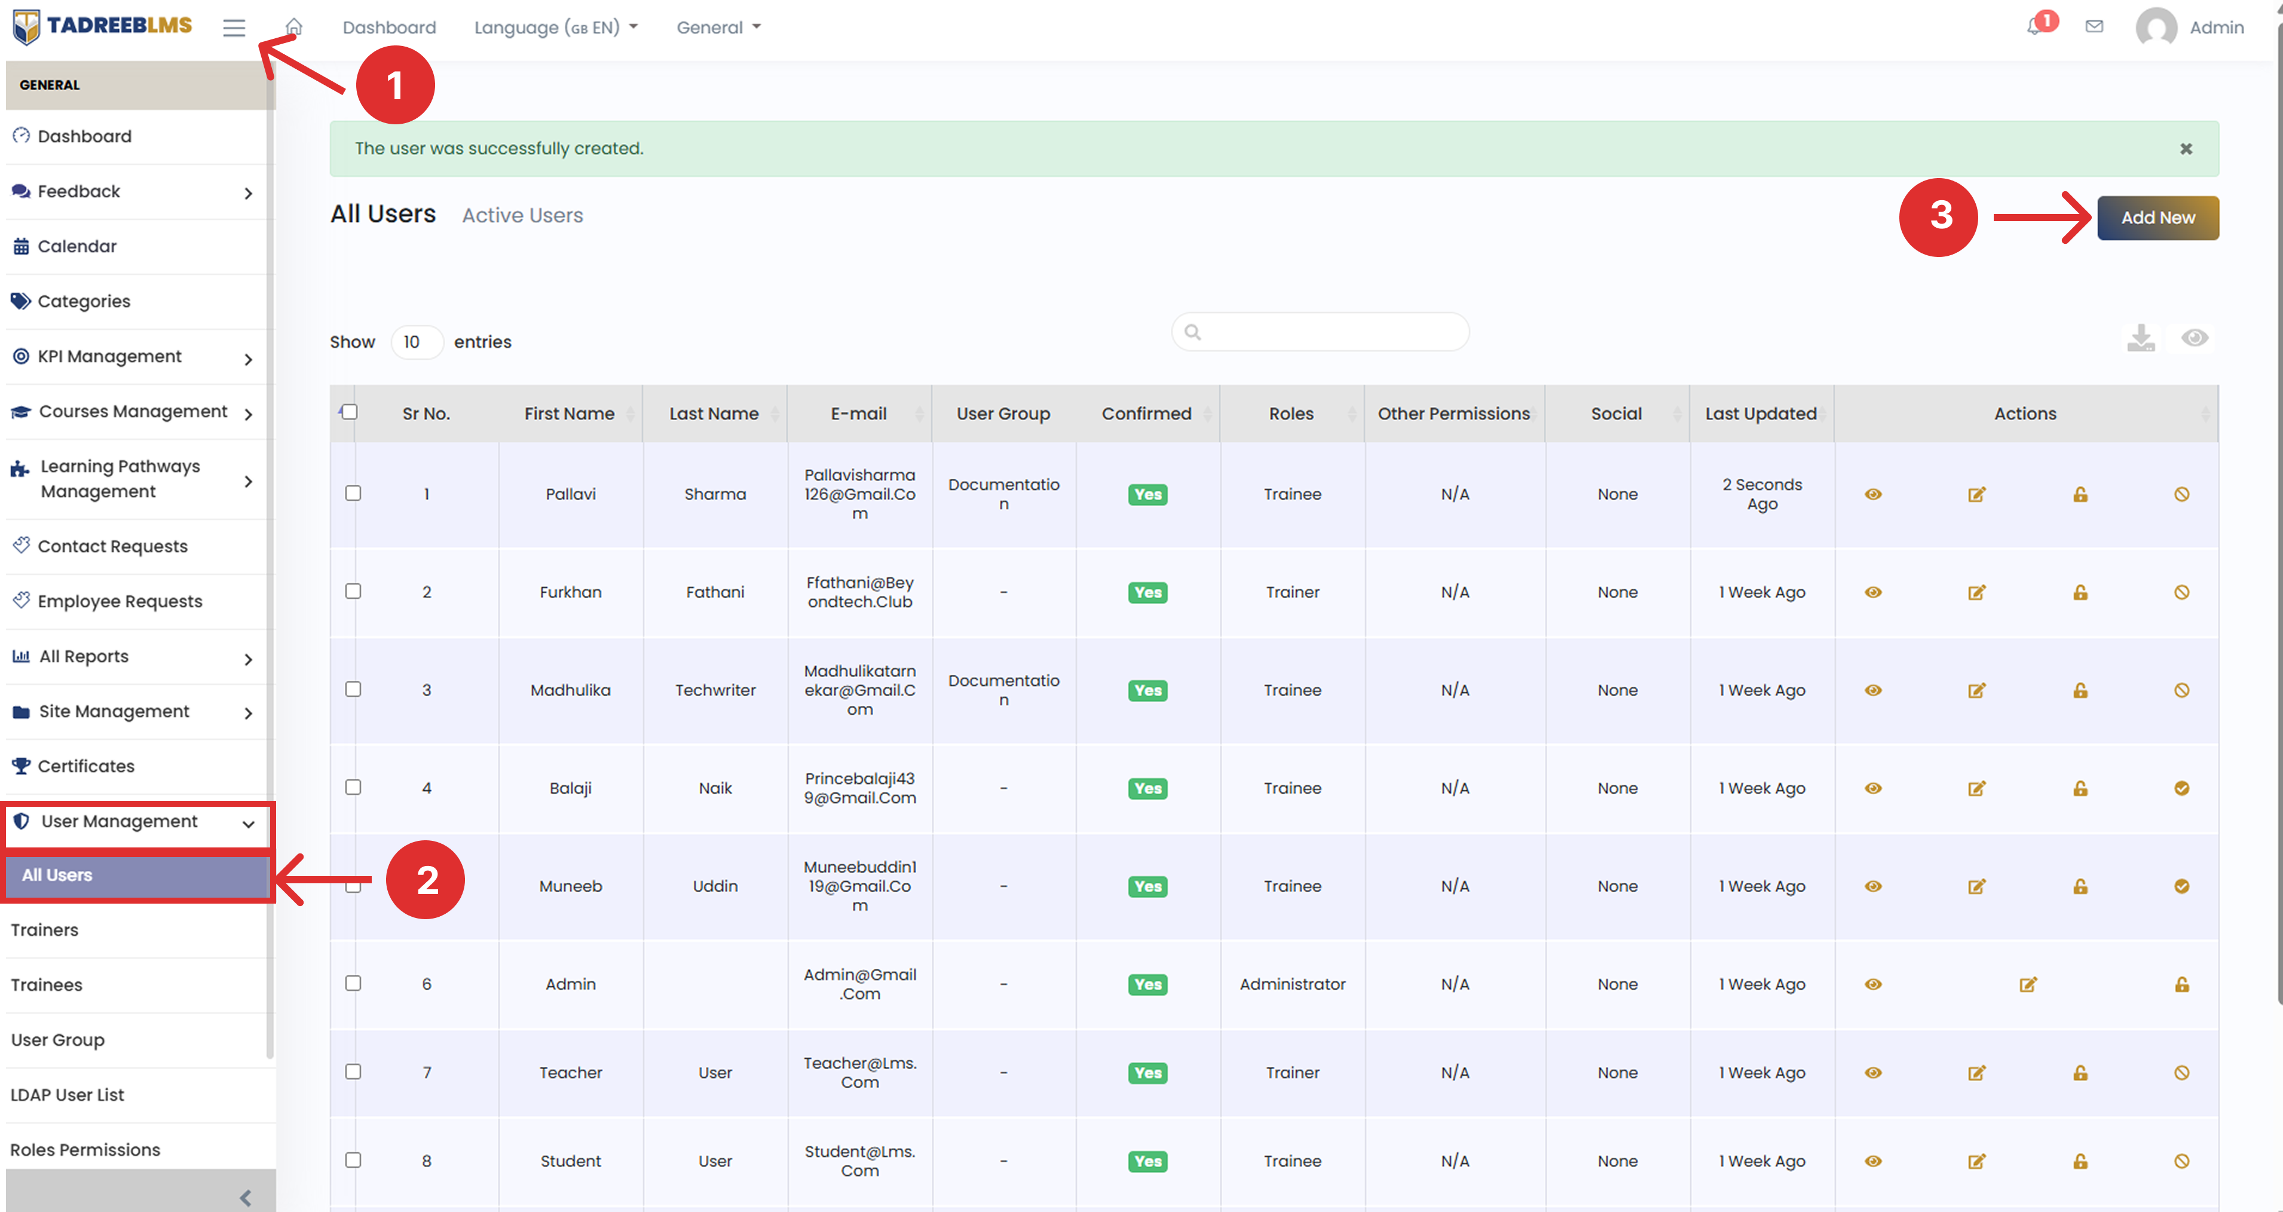The width and height of the screenshot is (2283, 1212).
Task: Click the ban icon for Pallavi row
Action: (x=2182, y=494)
